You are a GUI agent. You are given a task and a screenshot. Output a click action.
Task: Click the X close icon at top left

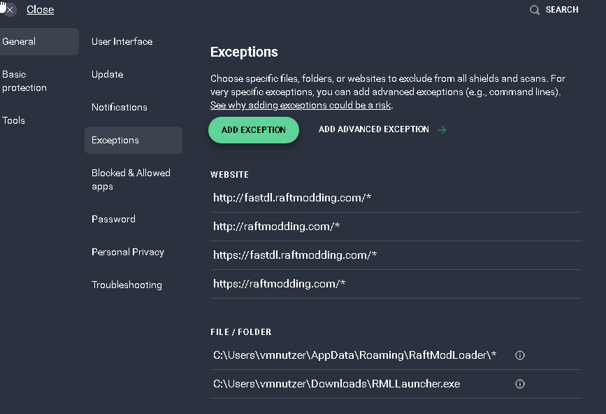pos(9,10)
